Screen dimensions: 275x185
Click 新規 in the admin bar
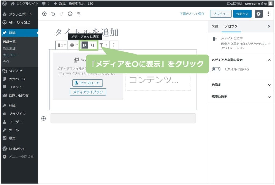tap(60, 3)
